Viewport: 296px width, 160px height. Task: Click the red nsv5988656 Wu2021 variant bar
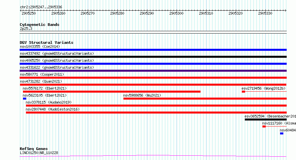(x=205, y=99)
